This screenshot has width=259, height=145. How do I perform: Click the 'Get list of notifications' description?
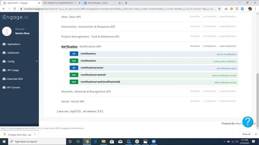pos(226,54)
